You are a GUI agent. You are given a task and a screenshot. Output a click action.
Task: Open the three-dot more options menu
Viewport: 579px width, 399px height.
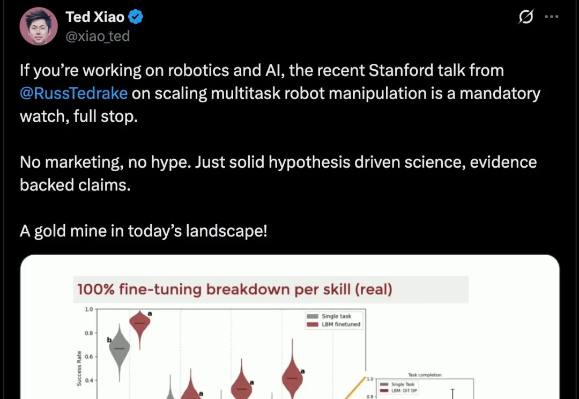point(552,17)
